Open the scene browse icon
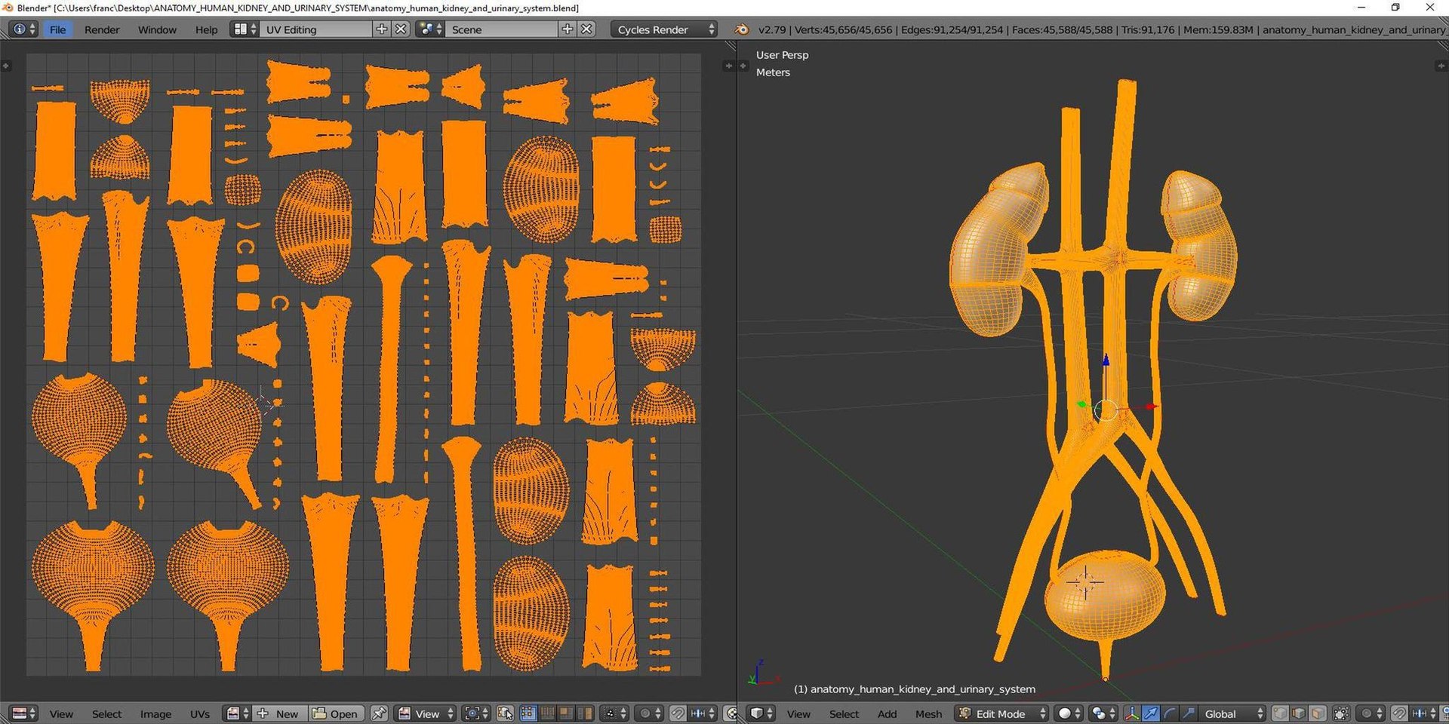Screen dimensions: 1449x724 tap(430, 29)
